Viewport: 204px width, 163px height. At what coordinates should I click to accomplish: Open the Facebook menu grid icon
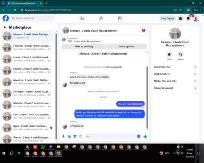click(180, 18)
